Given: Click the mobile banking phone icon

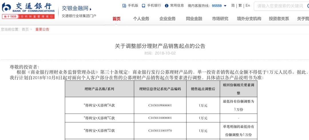Looking at the screenshot, I should tap(144, 6).
